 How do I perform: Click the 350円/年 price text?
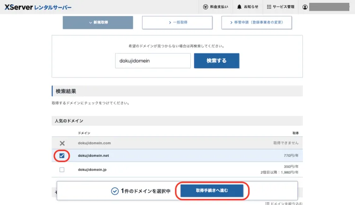(291, 167)
